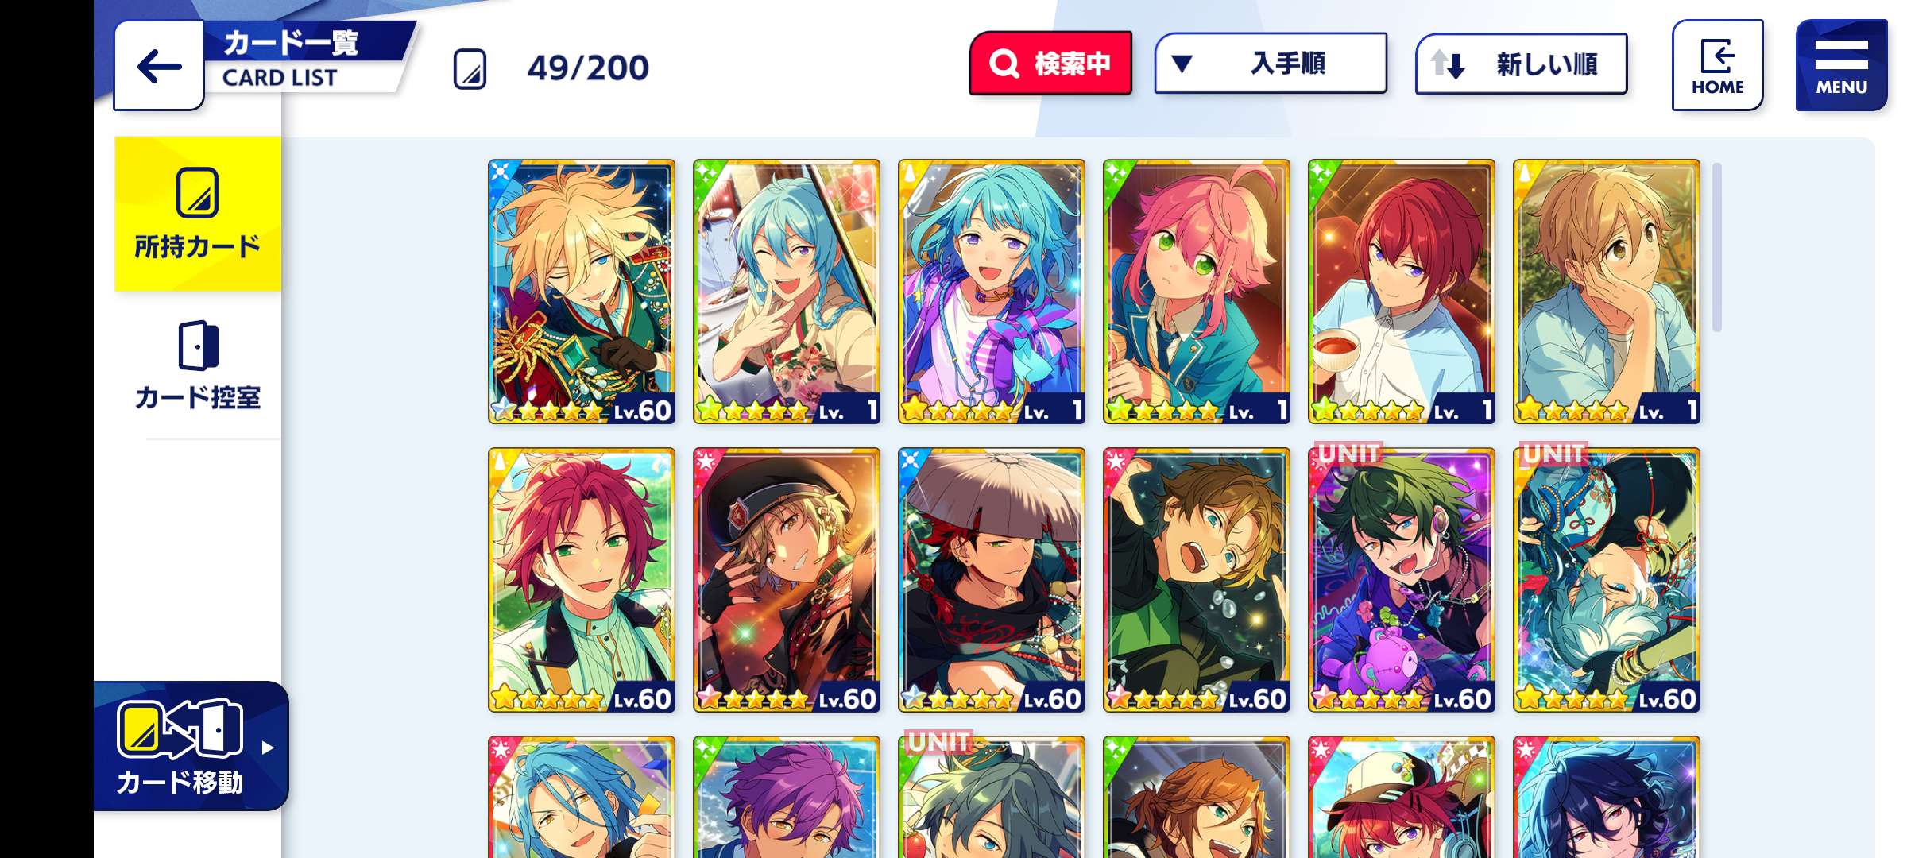
Task: Expand the 入手順 sort dropdown
Action: [1271, 64]
